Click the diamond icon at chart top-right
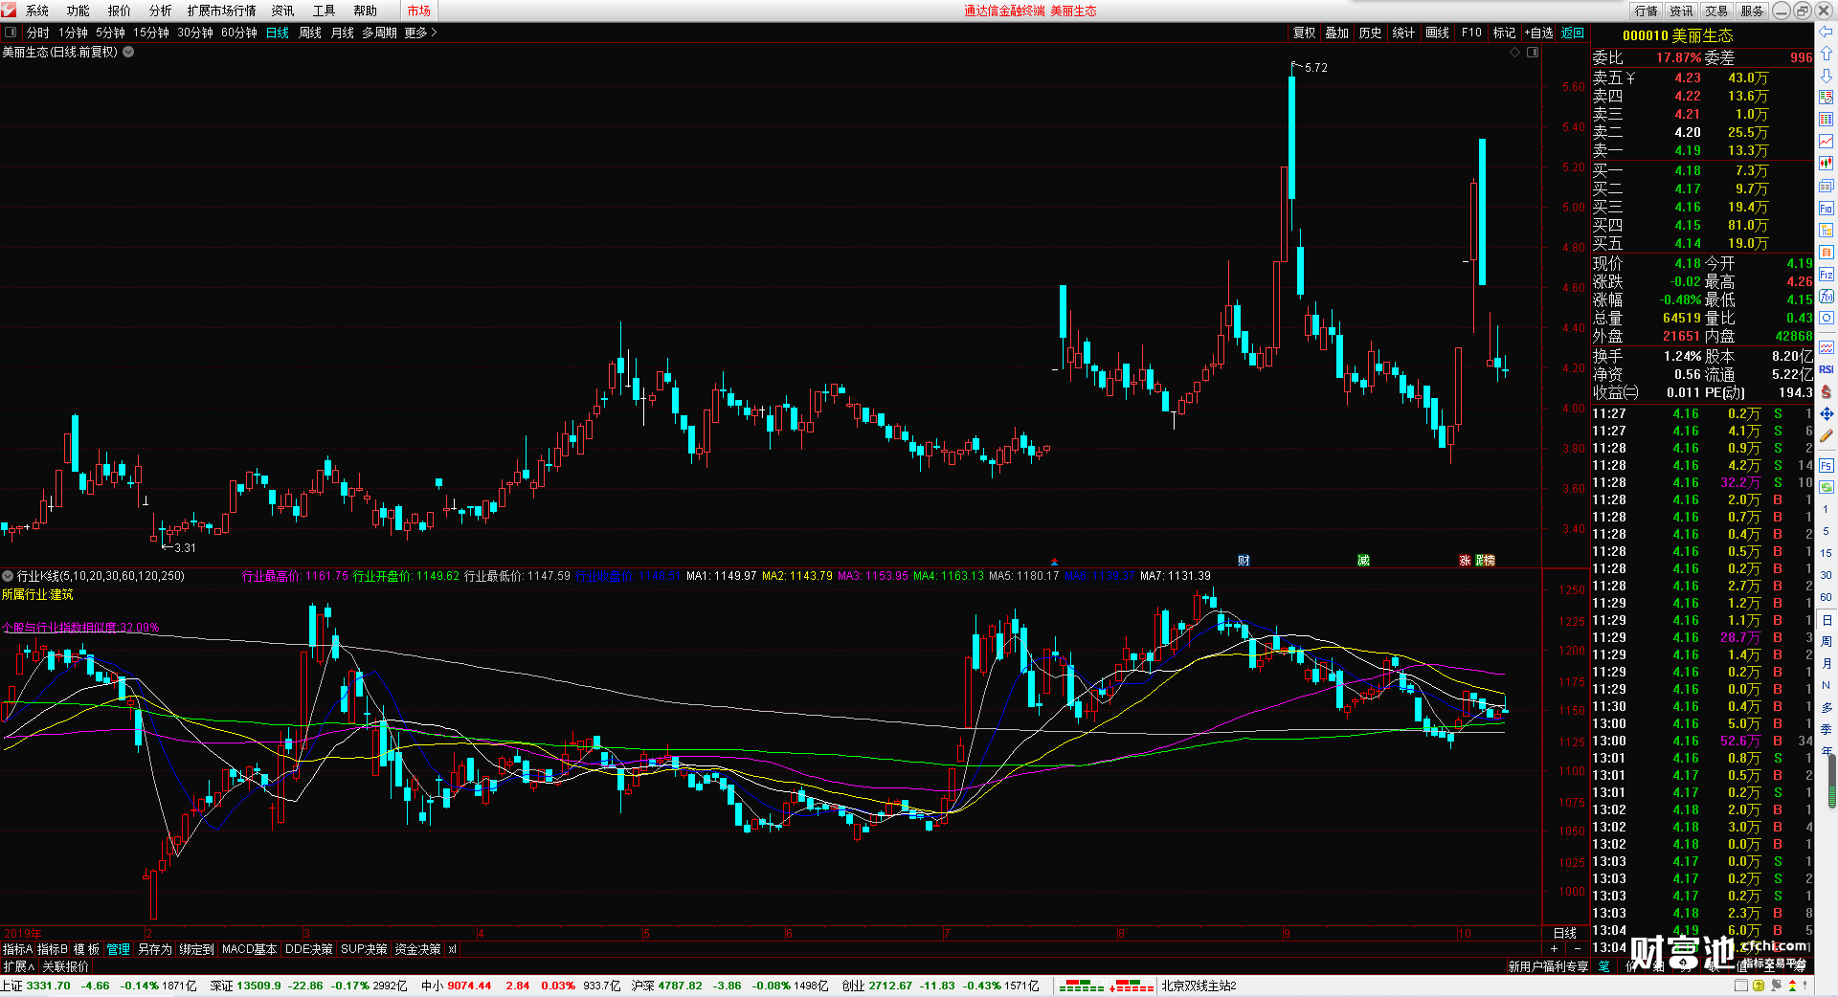Screen dimensions: 1838x997 tap(1515, 53)
